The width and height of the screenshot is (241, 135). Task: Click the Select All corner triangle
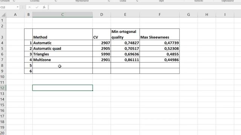coord(3,15)
